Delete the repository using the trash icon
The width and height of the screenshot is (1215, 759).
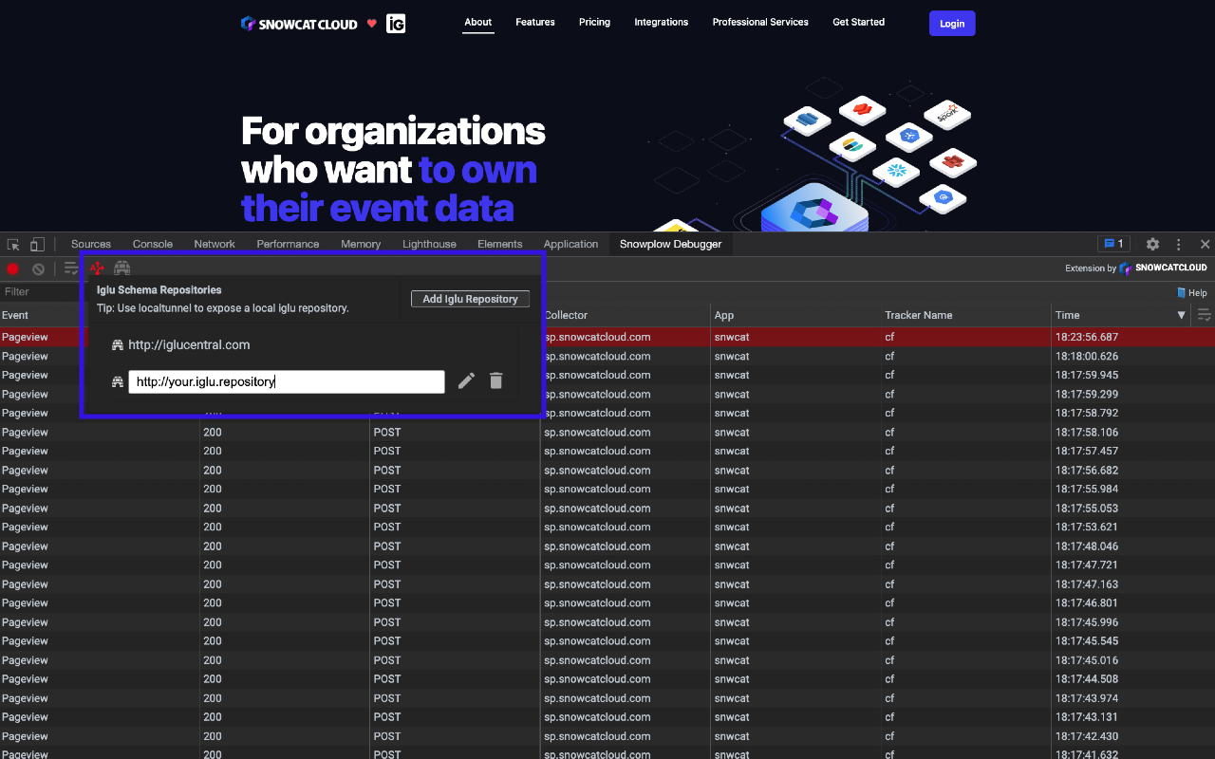tap(495, 380)
